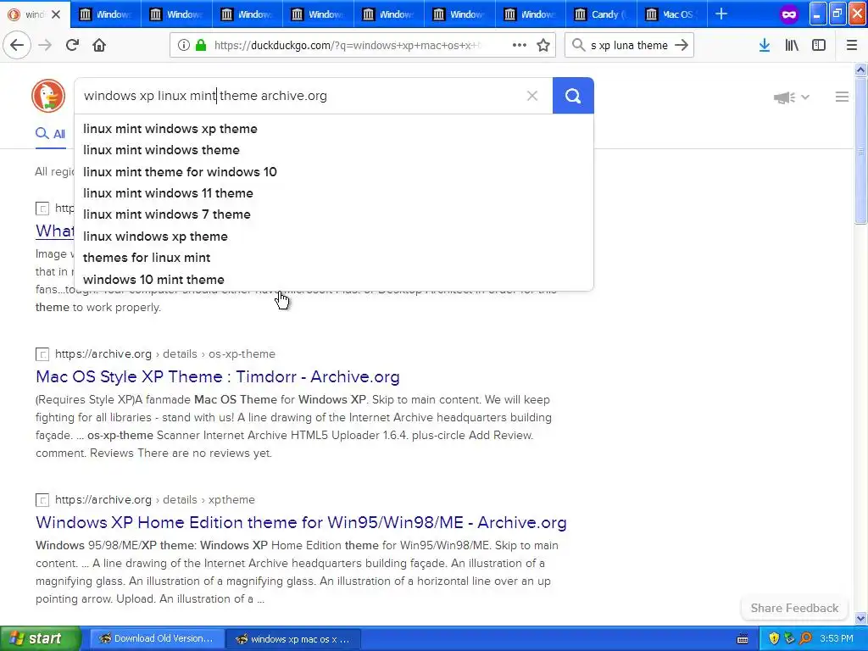Viewport: 868px width, 651px height.
Task: Expand the megaphone dropdown chevron
Action: tap(805, 97)
